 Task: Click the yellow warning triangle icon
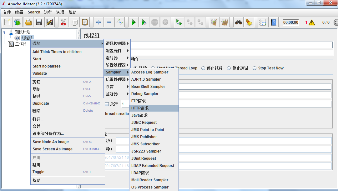(312, 23)
